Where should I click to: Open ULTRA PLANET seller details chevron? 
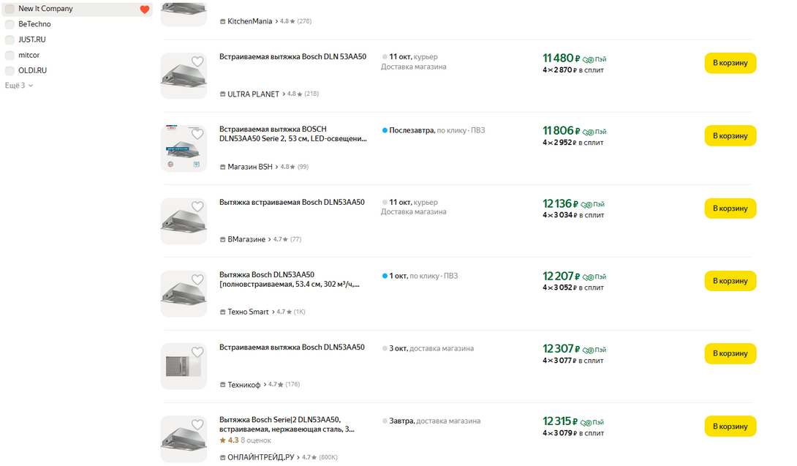[x=284, y=94]
